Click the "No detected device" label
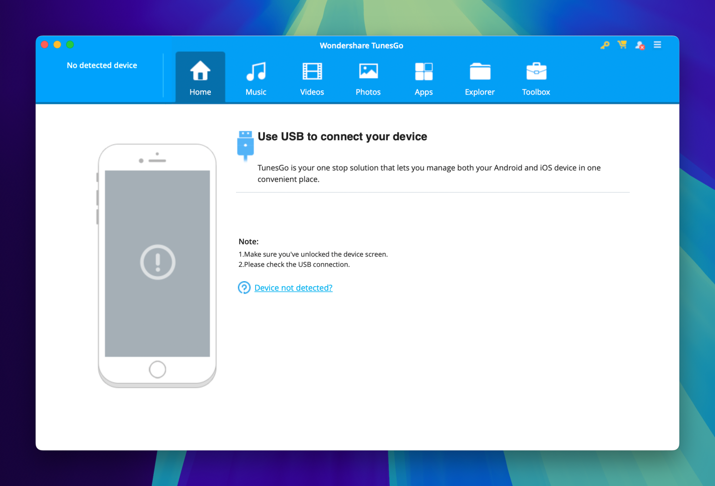The height and width of the screenshot is (486, 715). [101, 65]
